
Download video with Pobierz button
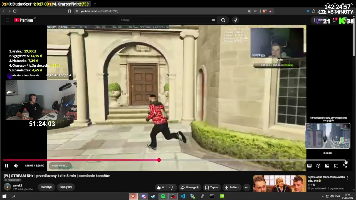(231, 187)
